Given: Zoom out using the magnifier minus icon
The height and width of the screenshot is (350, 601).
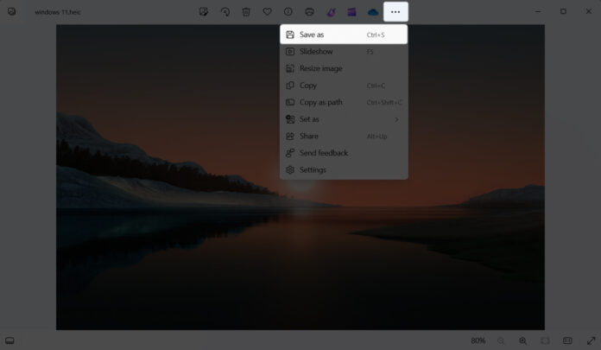Looking at the screenshot, I should coord(501,340).
